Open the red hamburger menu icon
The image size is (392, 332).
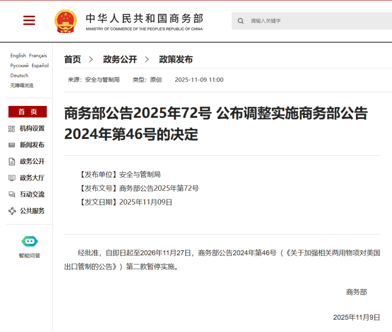(29, 20)
